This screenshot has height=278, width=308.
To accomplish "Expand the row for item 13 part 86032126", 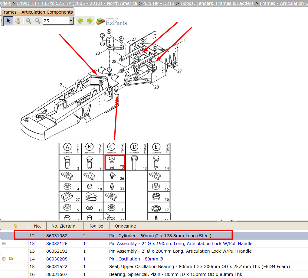I will pyautogui.click(x=4, y=244).
